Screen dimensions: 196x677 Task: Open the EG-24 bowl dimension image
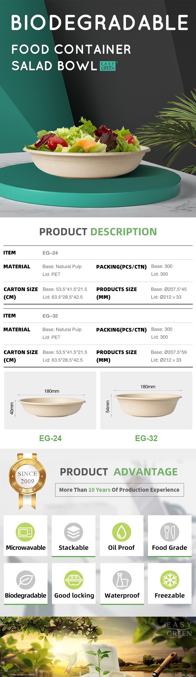[50, 400]
